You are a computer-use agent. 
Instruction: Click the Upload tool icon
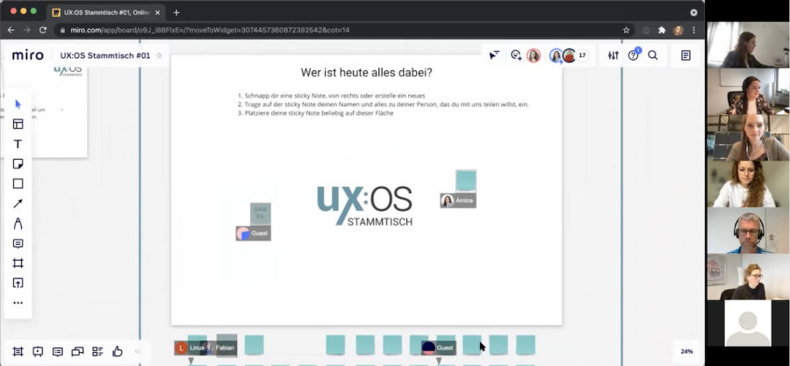pos(18,283)
